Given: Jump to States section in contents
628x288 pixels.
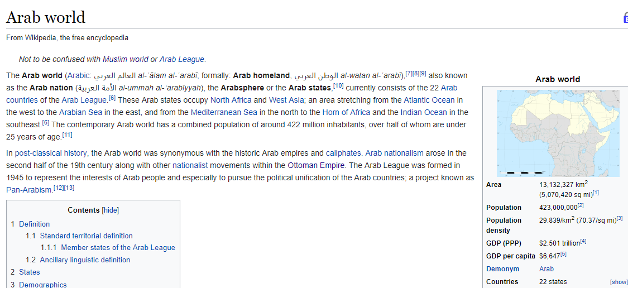Looking at the screenshot, I should [x=30, y=272].
